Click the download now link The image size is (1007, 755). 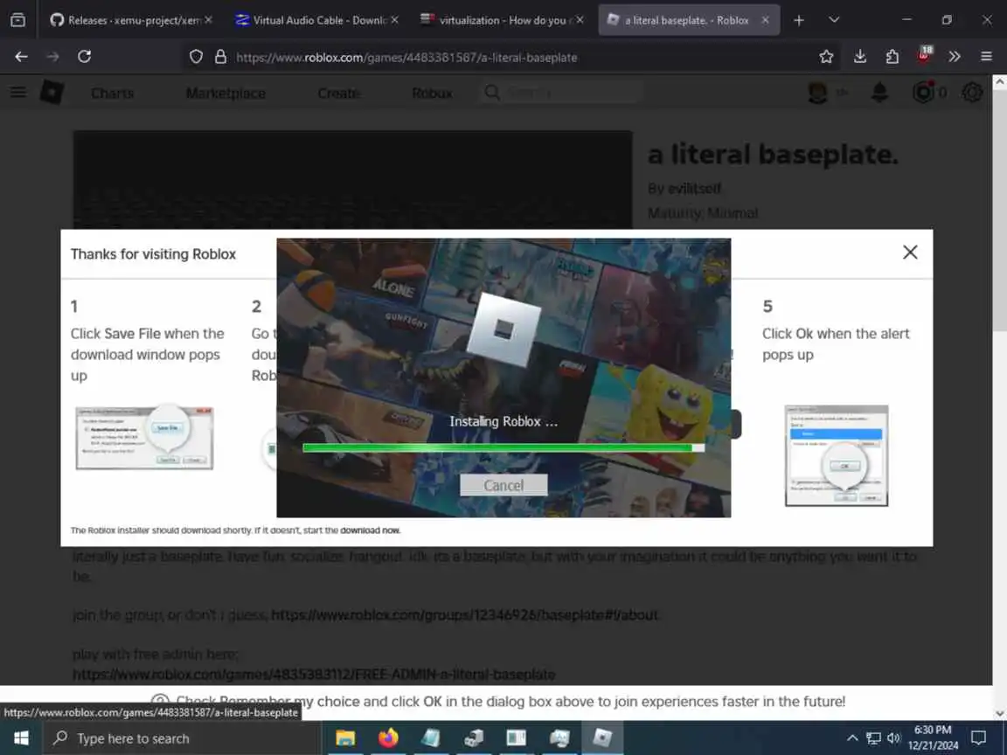(x=370, y=530)
